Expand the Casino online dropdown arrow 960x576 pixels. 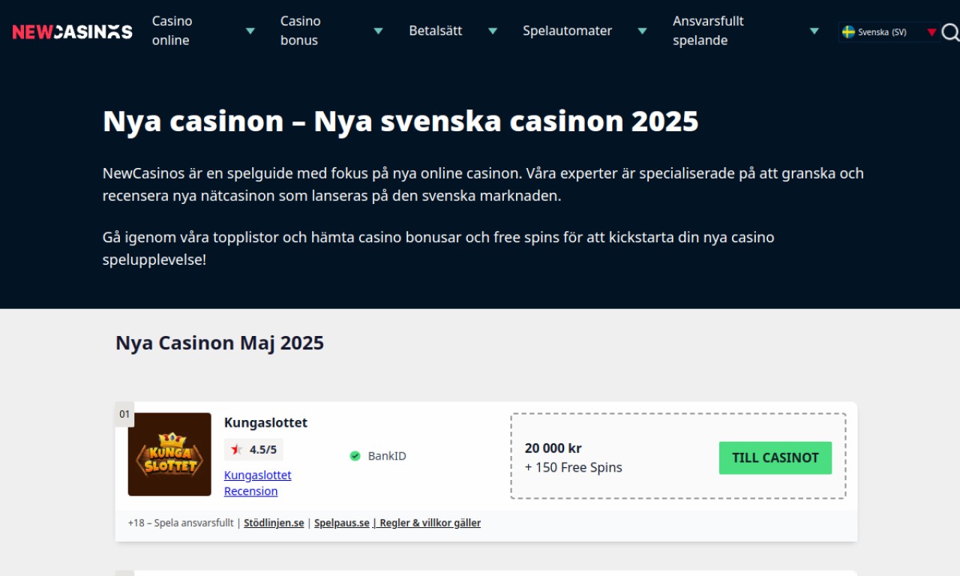click(x=250, y=31)
